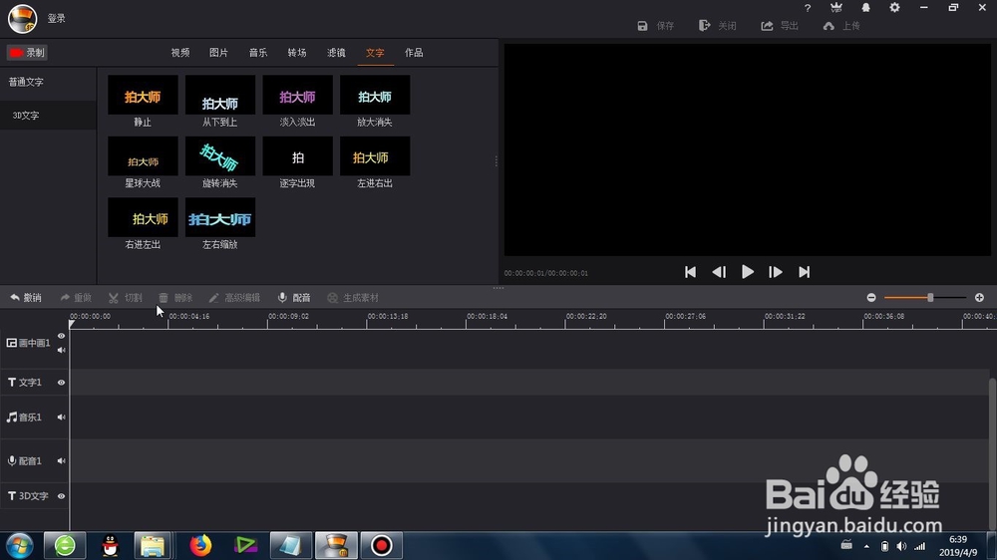The height and width of the screenshot is (560, 997).
Task: Open the 视频 tab
Action: 179,53
